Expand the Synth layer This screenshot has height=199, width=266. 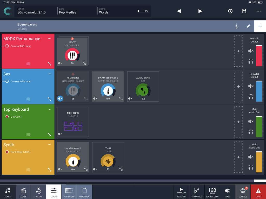coord(49,170)
